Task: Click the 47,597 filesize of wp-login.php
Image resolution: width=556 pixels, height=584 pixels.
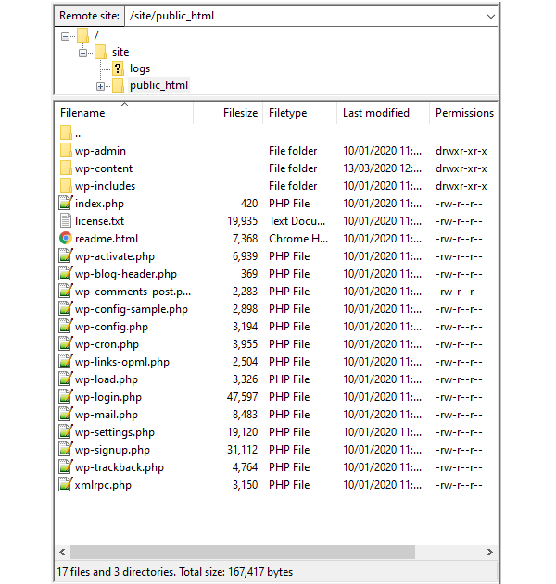Action: [x=242, y=397]
